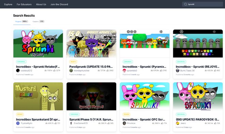Open the PARODYBOX Sprunki thumbnail
The height and width of the screenshot is (134, 225).
[198, 96]
